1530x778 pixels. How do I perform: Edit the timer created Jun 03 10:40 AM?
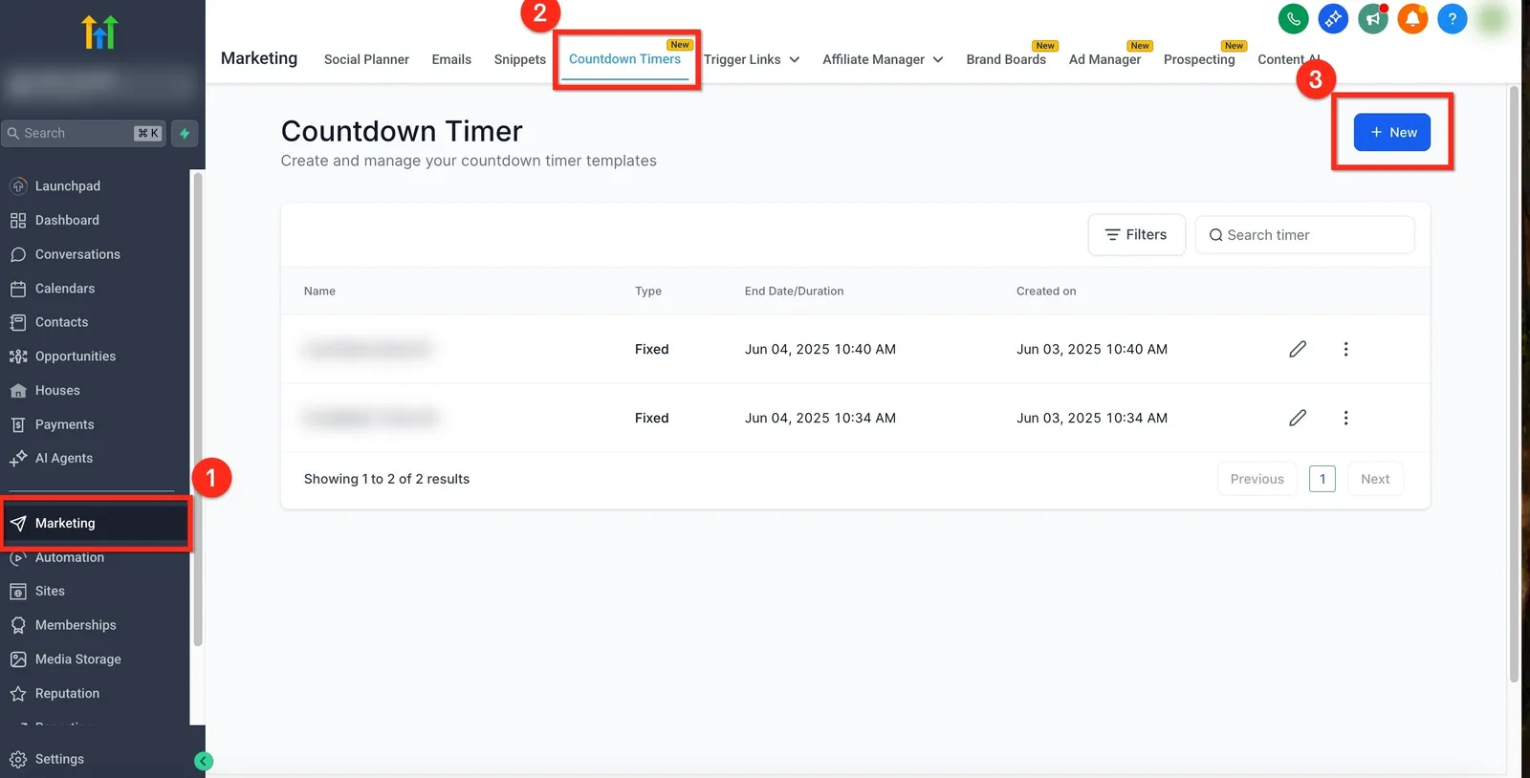coord(1298,349)
